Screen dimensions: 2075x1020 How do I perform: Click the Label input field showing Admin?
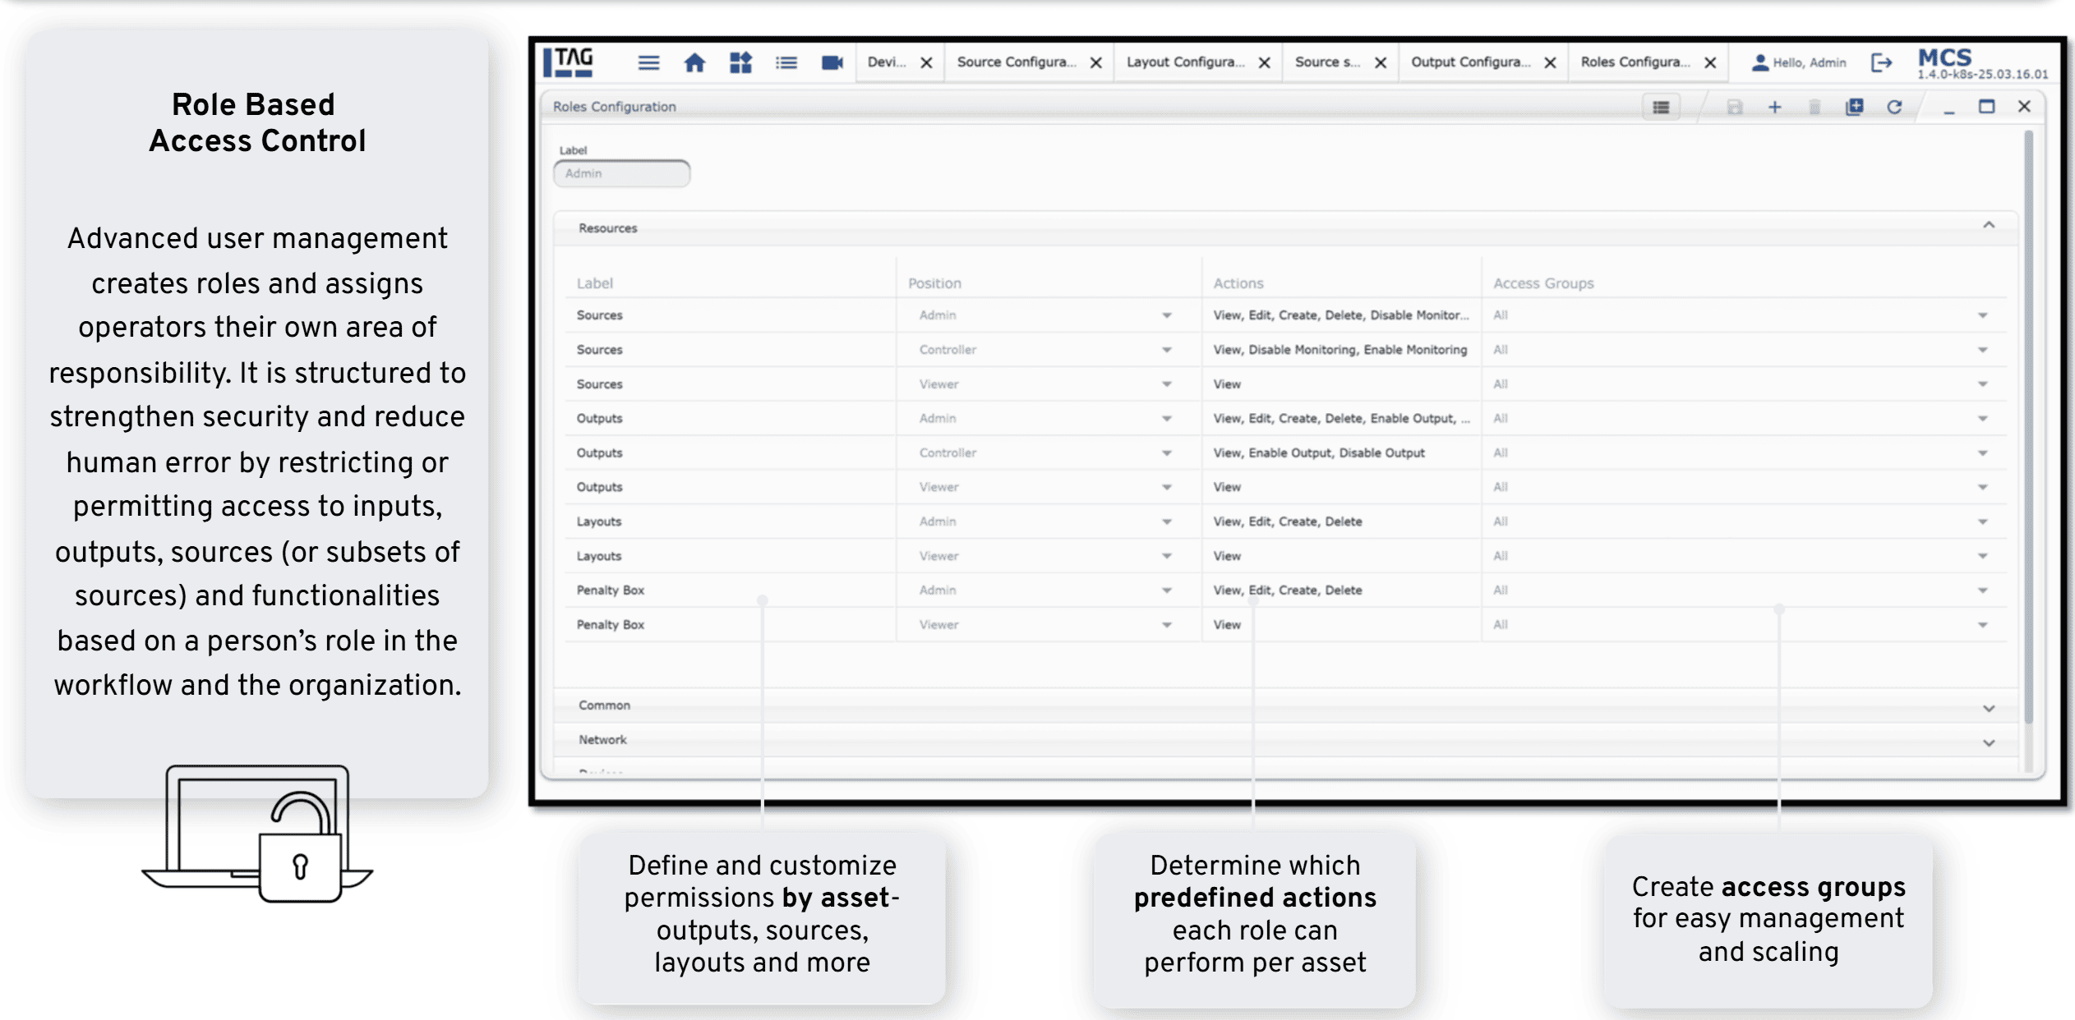621,173
